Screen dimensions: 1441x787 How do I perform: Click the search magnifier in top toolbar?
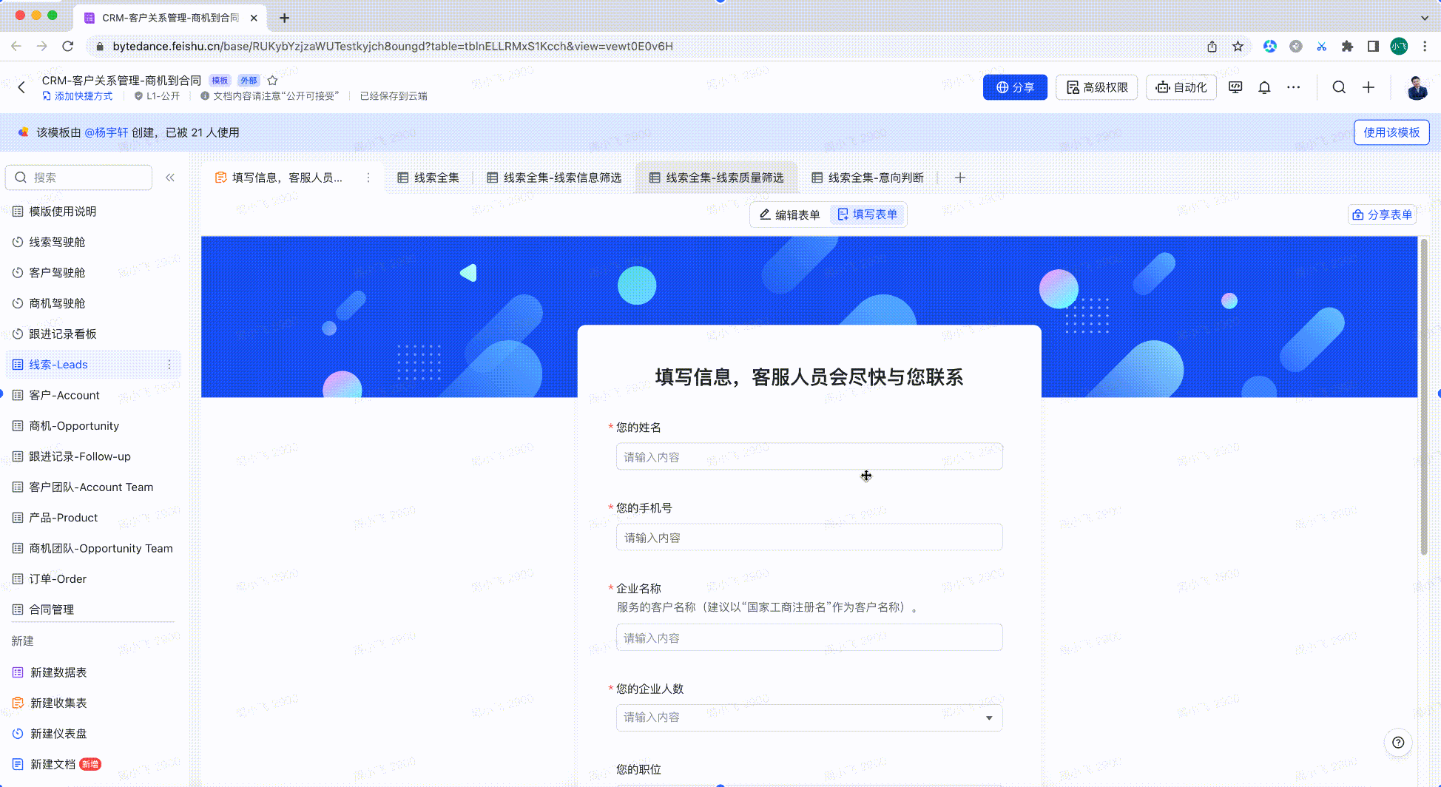(1339, 87)
